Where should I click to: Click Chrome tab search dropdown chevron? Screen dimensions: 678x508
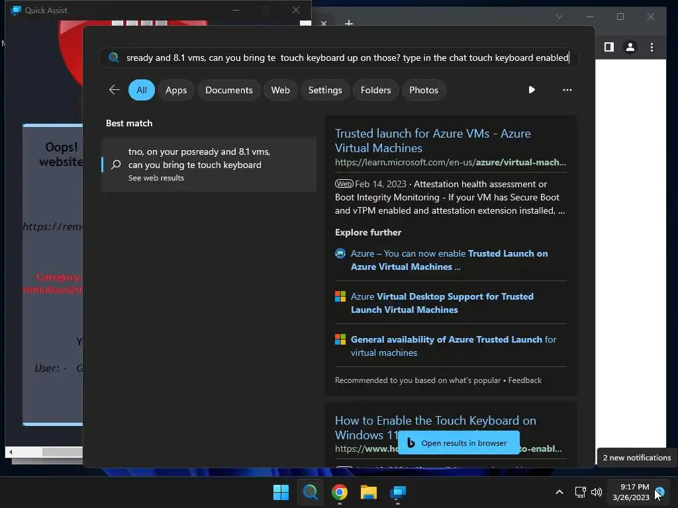click(559, 17)
